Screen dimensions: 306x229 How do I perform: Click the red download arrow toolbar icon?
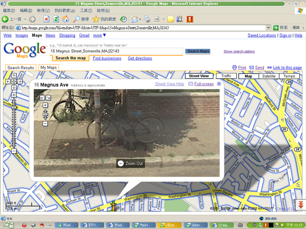click(x=190, y=19)
